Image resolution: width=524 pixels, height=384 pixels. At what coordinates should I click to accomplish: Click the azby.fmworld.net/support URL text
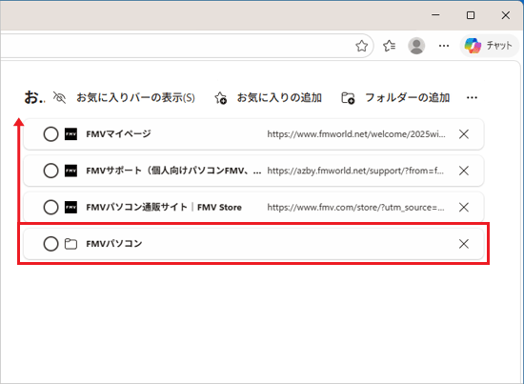tap(355, 171)
